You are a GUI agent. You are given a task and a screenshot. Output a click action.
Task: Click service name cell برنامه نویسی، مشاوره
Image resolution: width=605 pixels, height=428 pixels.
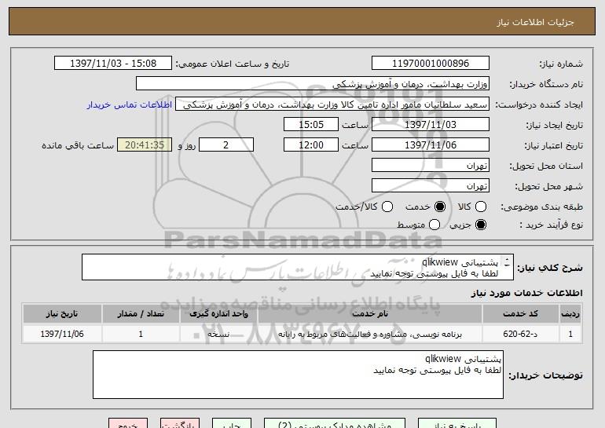point(369,334)
